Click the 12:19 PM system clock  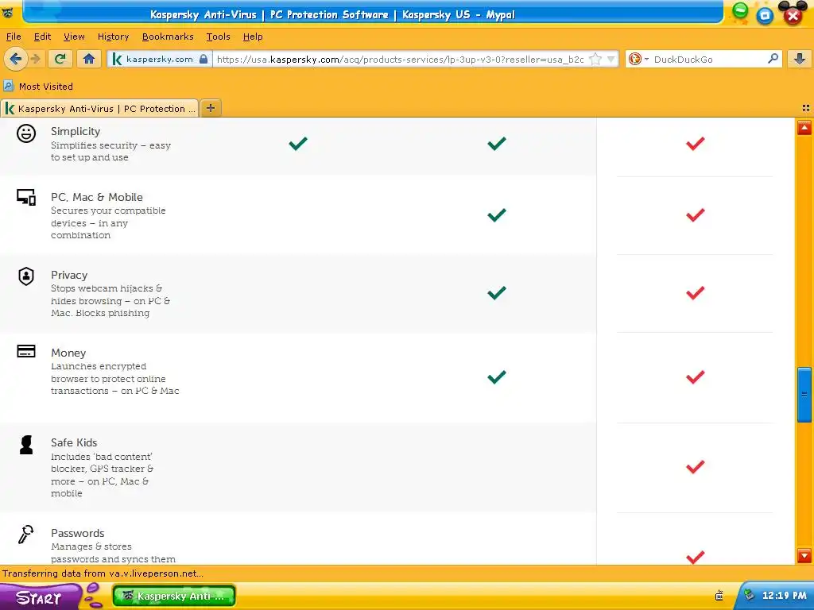[x=784, y=596]
